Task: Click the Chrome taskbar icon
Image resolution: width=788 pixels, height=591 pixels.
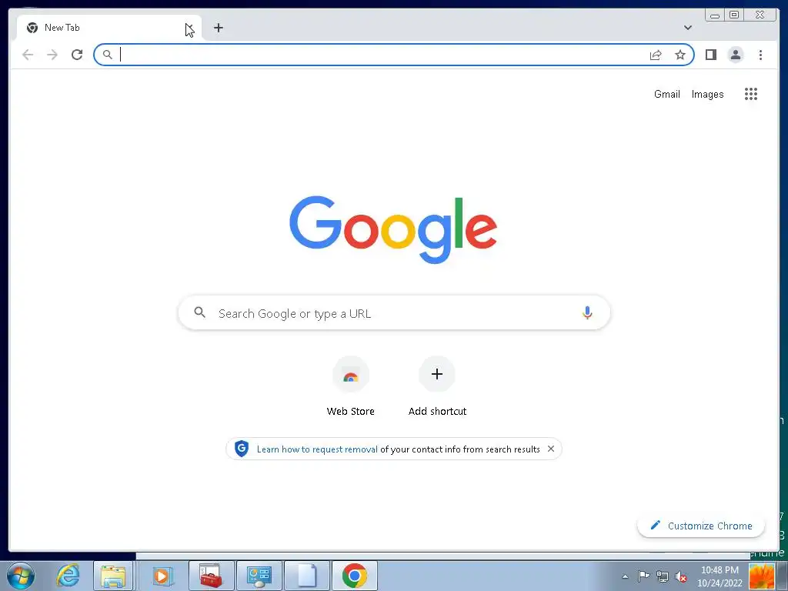Action: (x=355, y=576)
